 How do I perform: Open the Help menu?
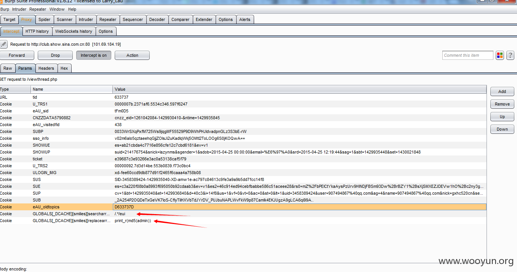coord(72,9)
